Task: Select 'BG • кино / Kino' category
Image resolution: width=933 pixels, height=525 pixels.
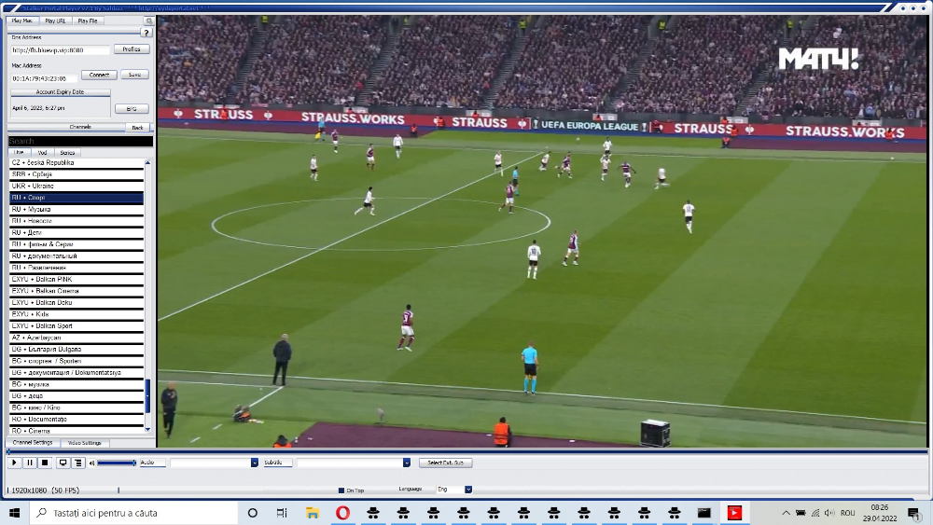Action: coord(77,408)
